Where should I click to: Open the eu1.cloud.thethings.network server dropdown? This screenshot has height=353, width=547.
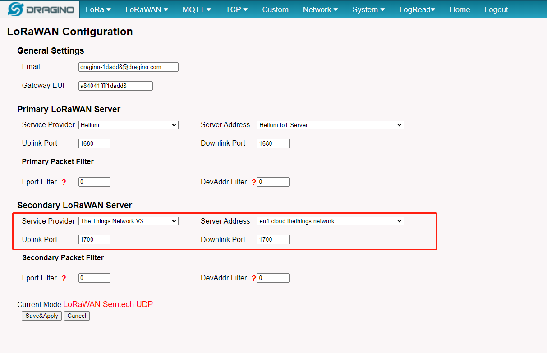[x=331, y=221]
